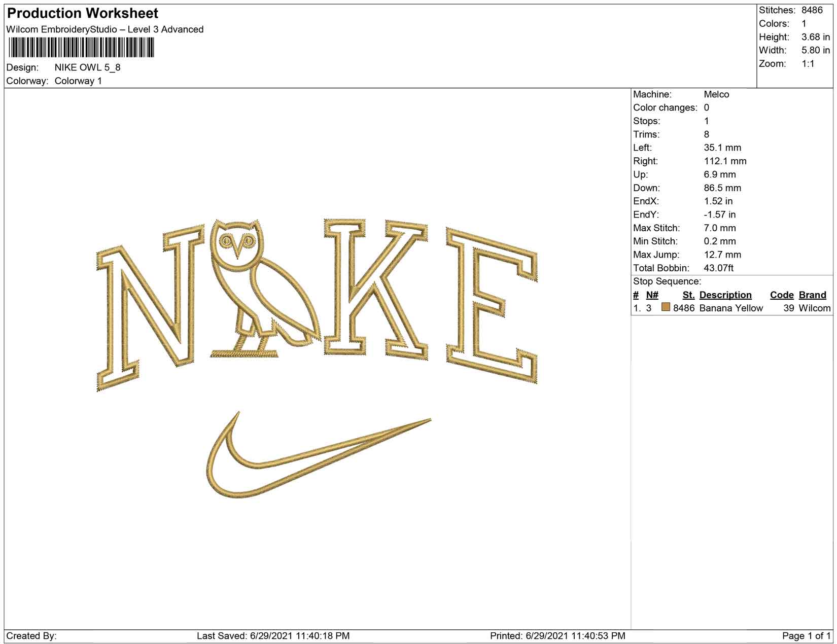Screen dimensions: 837x644
Task: Click the Total Bobbin value "43.07ft"
Action: 719,268
